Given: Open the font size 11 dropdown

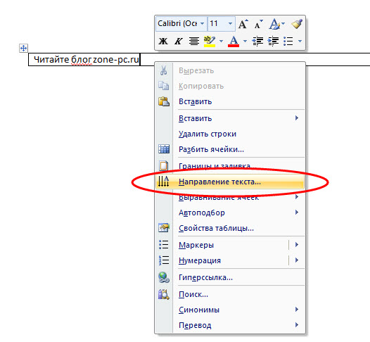Looking at the screenshot, I should click(230, 24).
